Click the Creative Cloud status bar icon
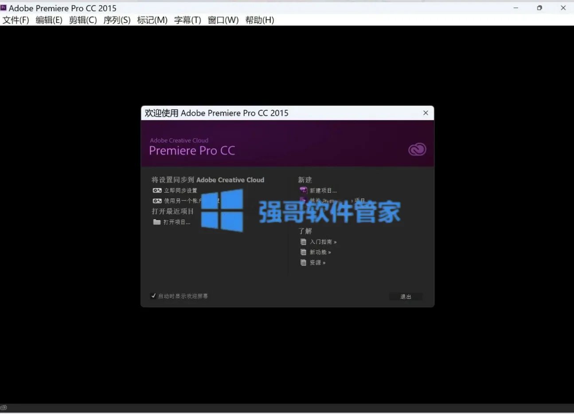The image size is (574, 414). 4,407
